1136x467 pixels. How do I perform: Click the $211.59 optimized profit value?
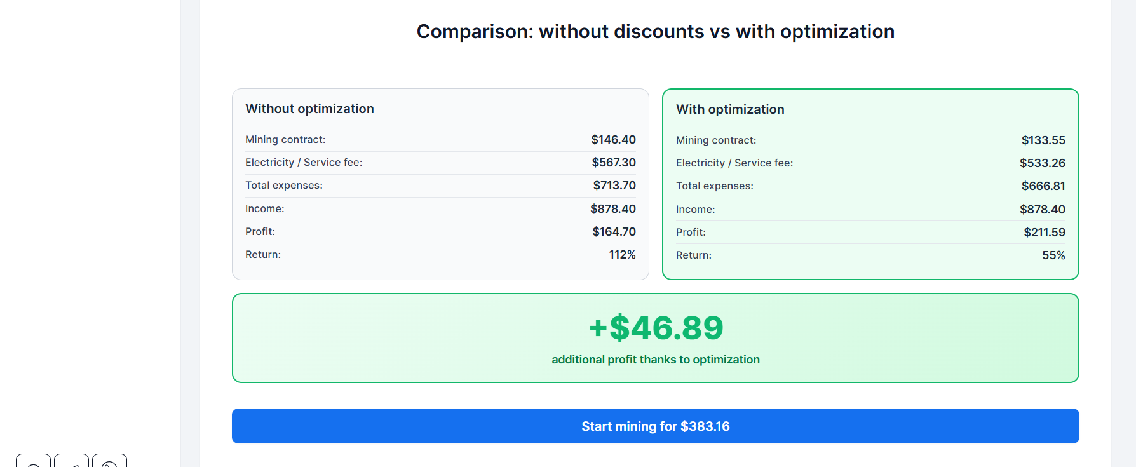click(1044, 233)
